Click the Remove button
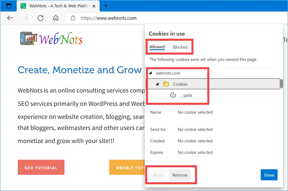288x191 pixels. [180, 175]
